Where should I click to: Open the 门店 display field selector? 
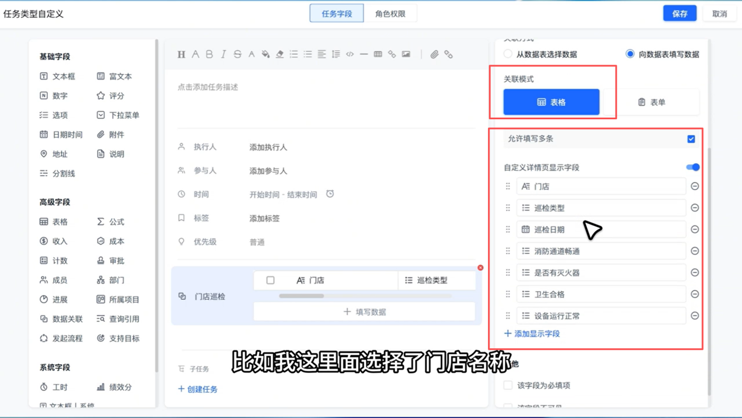tap(601, 186)
